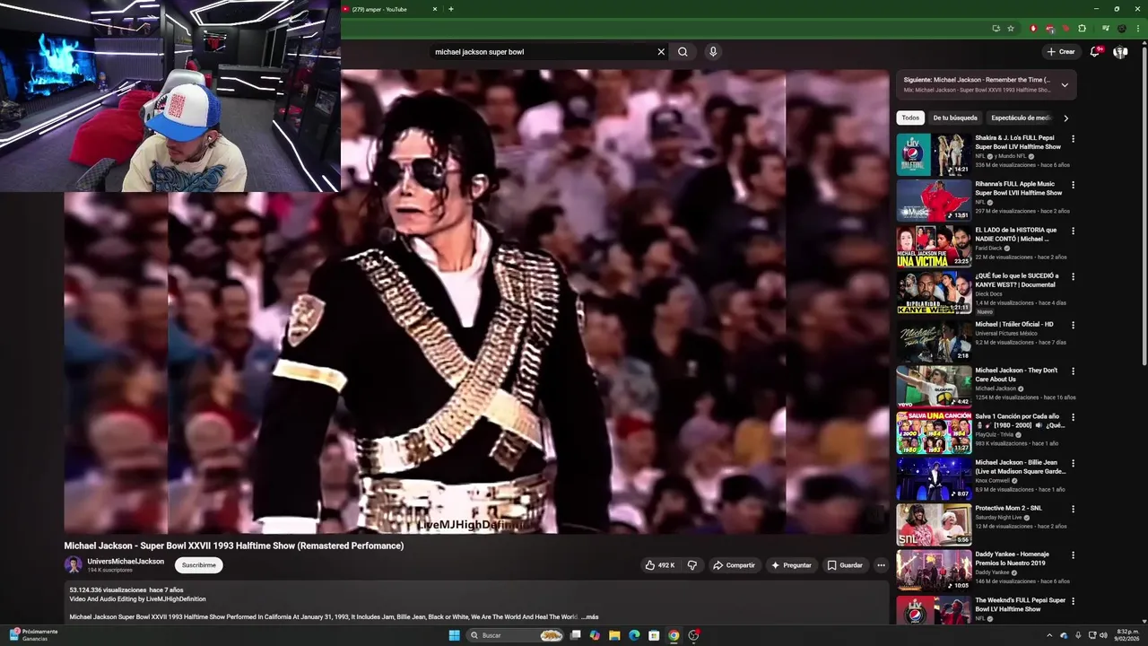Open options for Rihanna's halftime show video
The image size is (1148, 646).
coord(1073,185)
